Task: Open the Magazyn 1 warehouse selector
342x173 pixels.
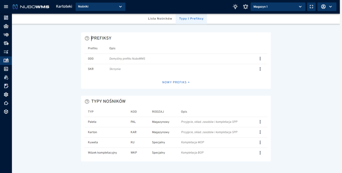Action: point(278,7)
